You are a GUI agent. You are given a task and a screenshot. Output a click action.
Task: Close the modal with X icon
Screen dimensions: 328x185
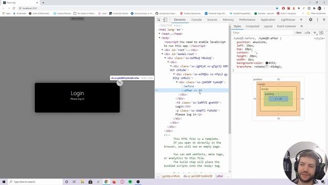tap(119, 83)
